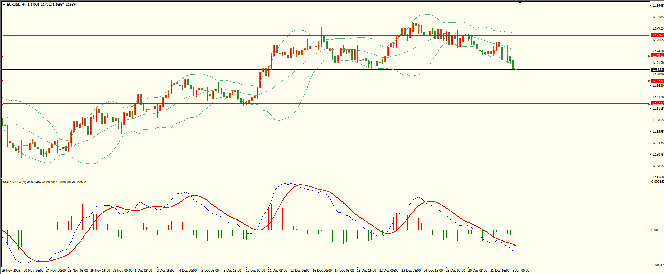Click right square handle of 1.16227 line

click(649, 103)
